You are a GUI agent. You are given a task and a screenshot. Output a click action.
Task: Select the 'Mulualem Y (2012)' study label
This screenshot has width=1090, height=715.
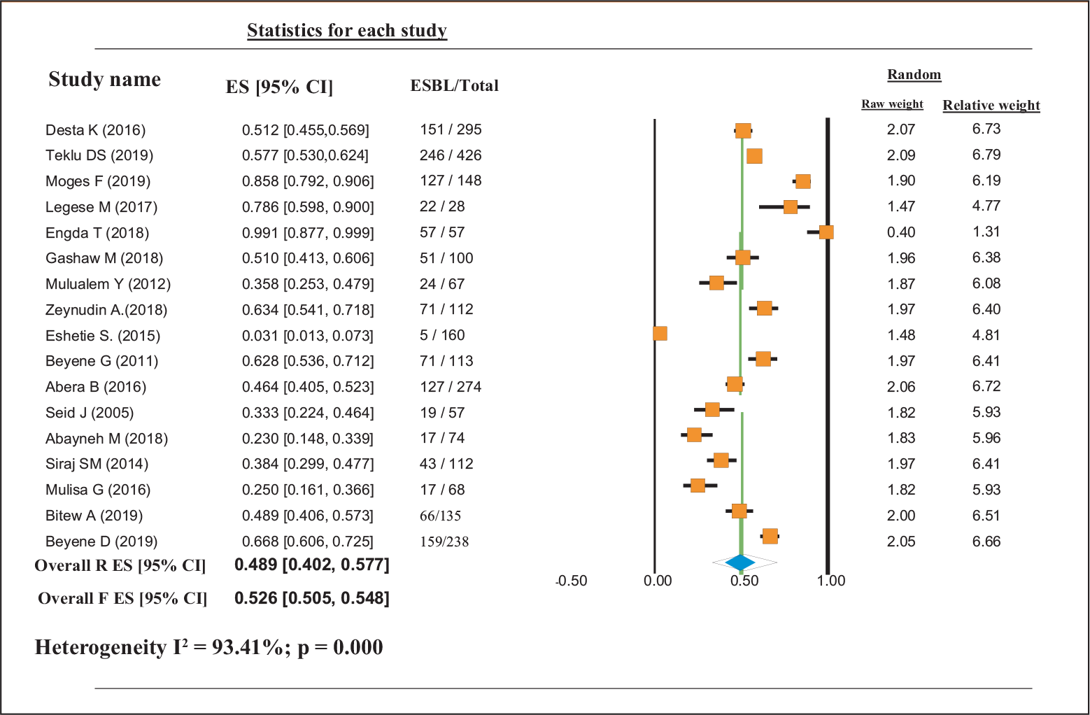(108, 284)
